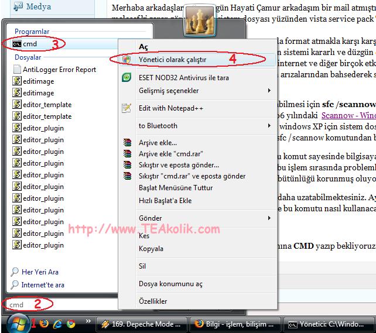This screenshot has width=376, height=333.
Task: Click the Internet'te ara link
Action: tap(43, 285)
